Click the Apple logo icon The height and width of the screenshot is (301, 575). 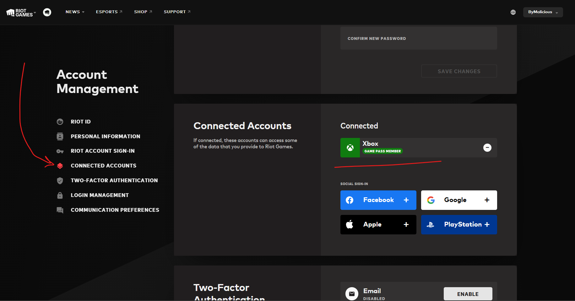(x=350, y=224)
